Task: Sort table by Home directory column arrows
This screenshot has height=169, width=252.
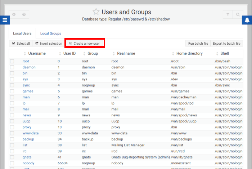Action: [173, 54]
